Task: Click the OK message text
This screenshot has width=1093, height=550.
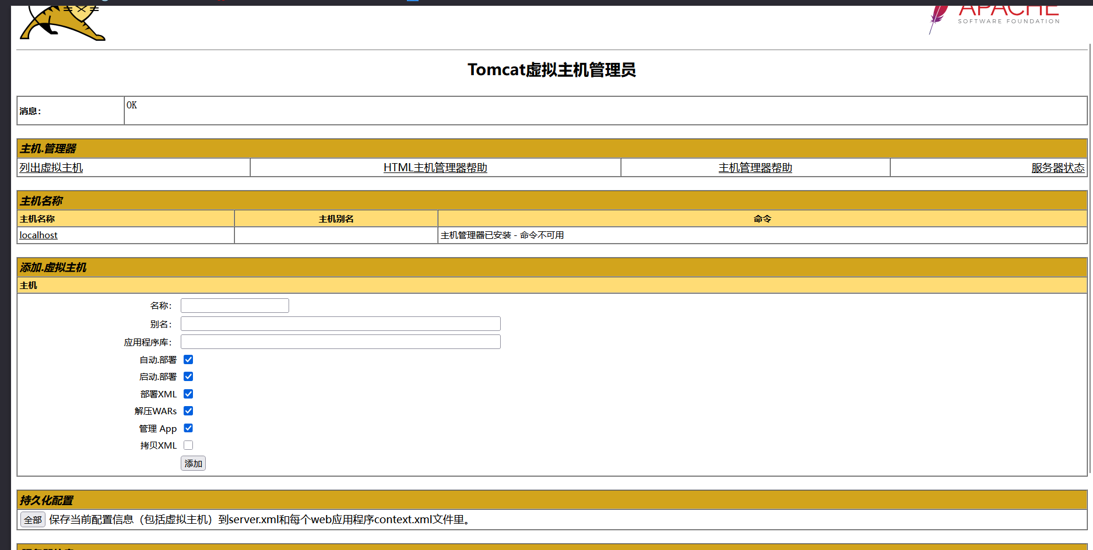Action: [x=132, y=105]
